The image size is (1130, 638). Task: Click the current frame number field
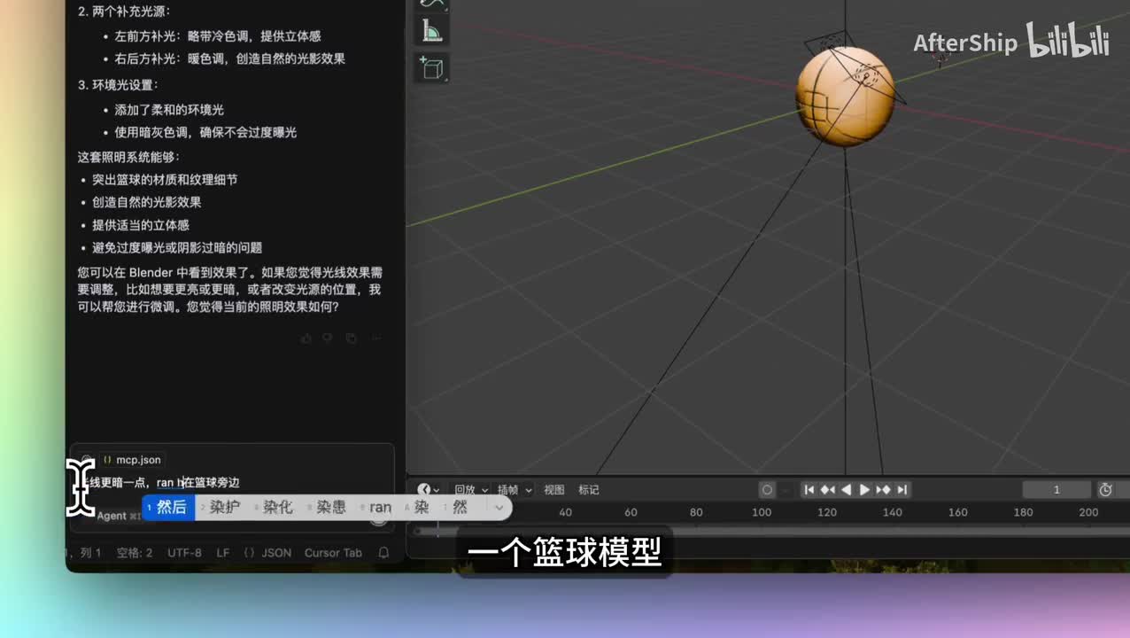(x=1056, y=490)
